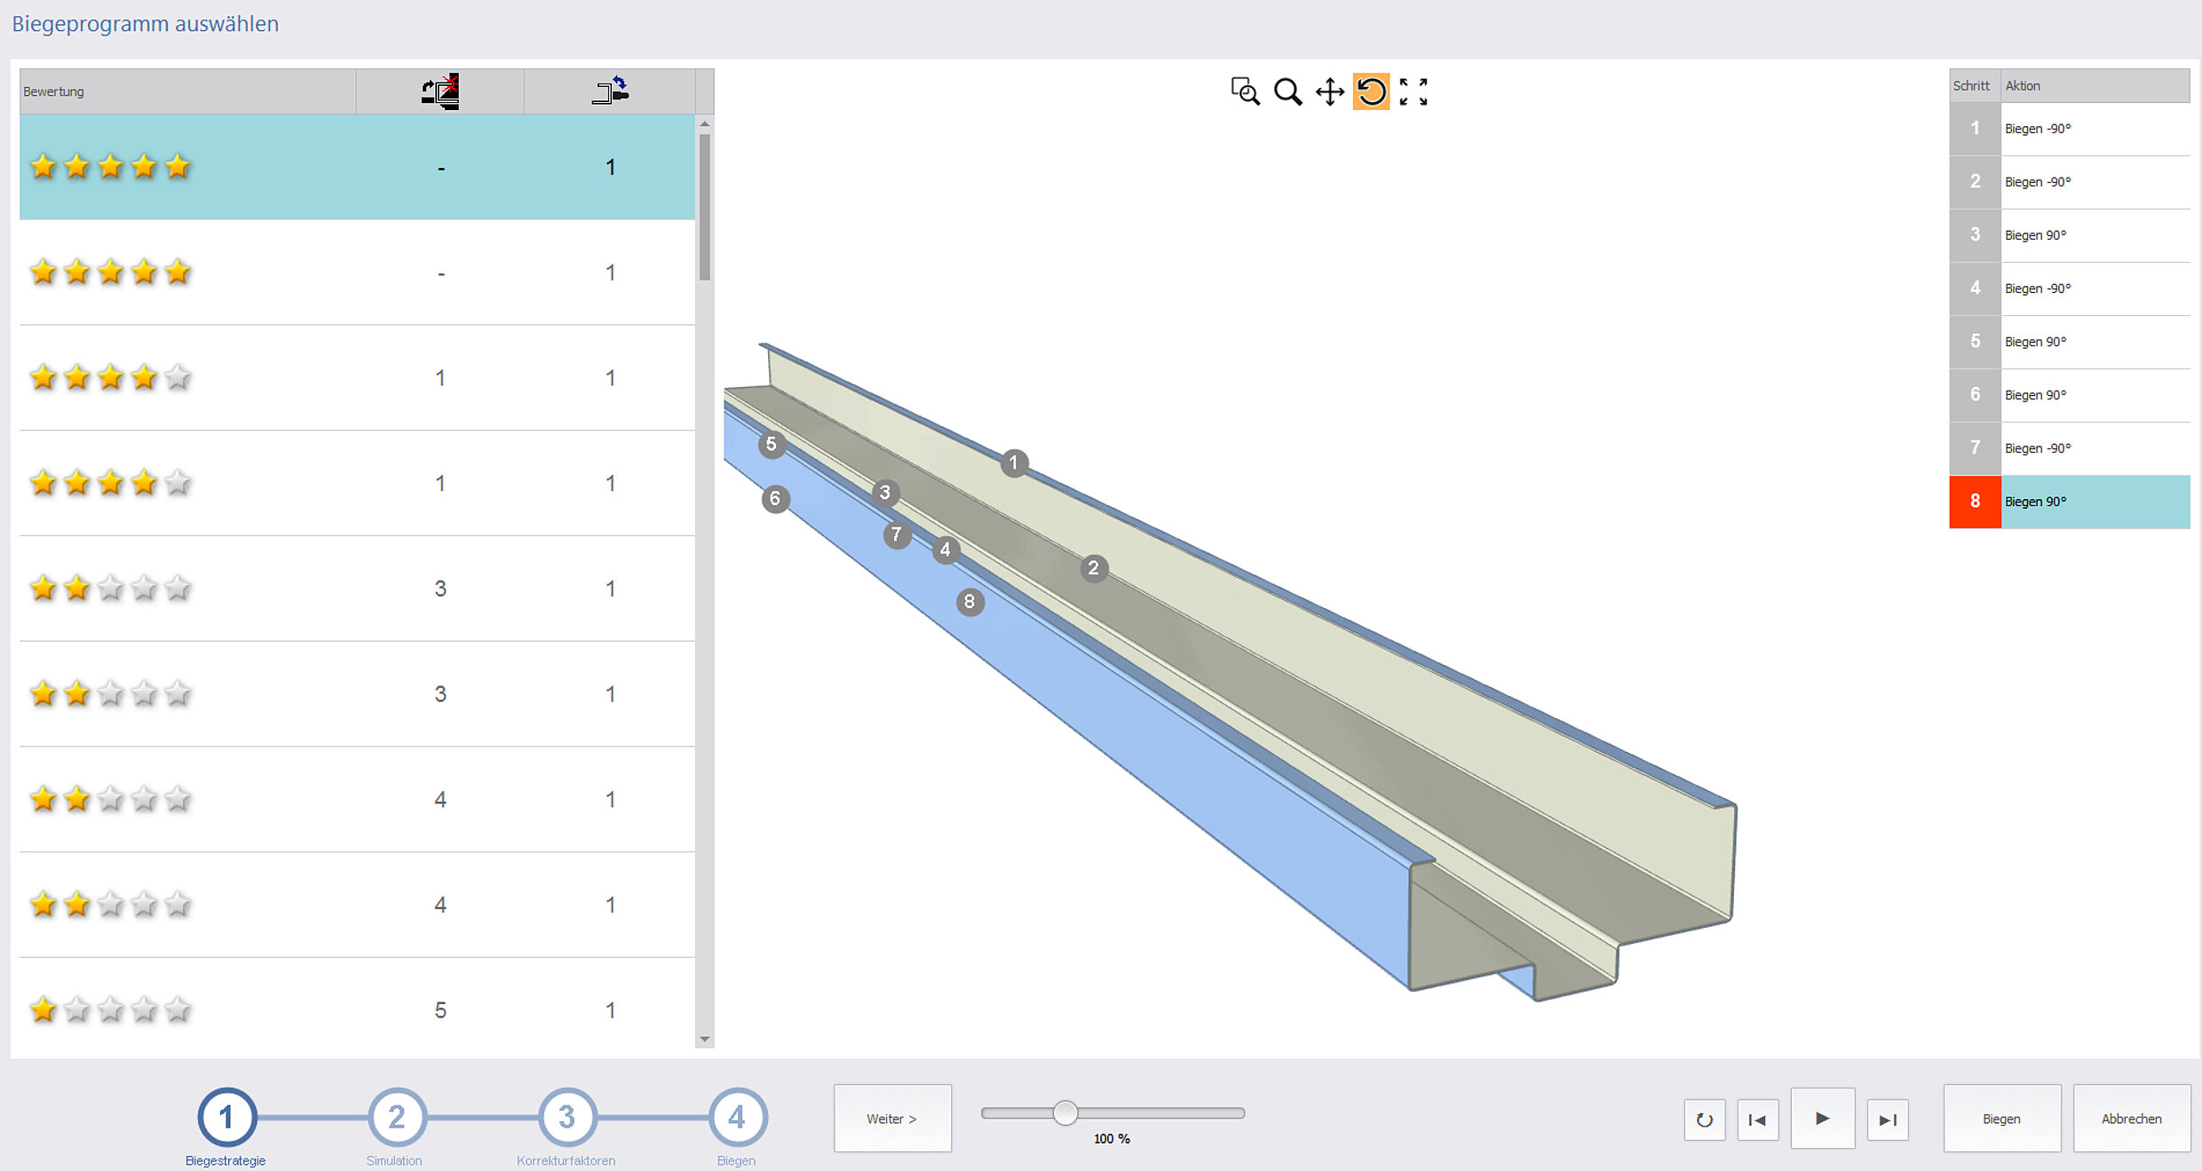Select the single-star rated bending program
Viewport: 2202px width, 1171px height.
[355, 1009]
